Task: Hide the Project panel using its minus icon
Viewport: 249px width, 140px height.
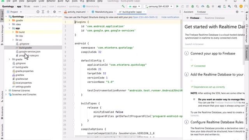Action: 60,12
